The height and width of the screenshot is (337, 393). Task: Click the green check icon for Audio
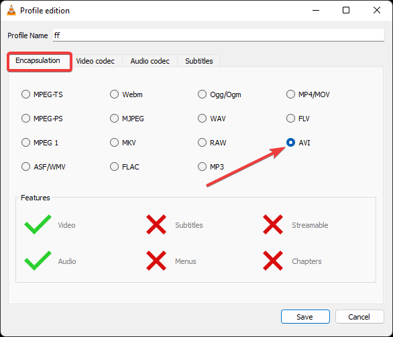pos(38,261)
